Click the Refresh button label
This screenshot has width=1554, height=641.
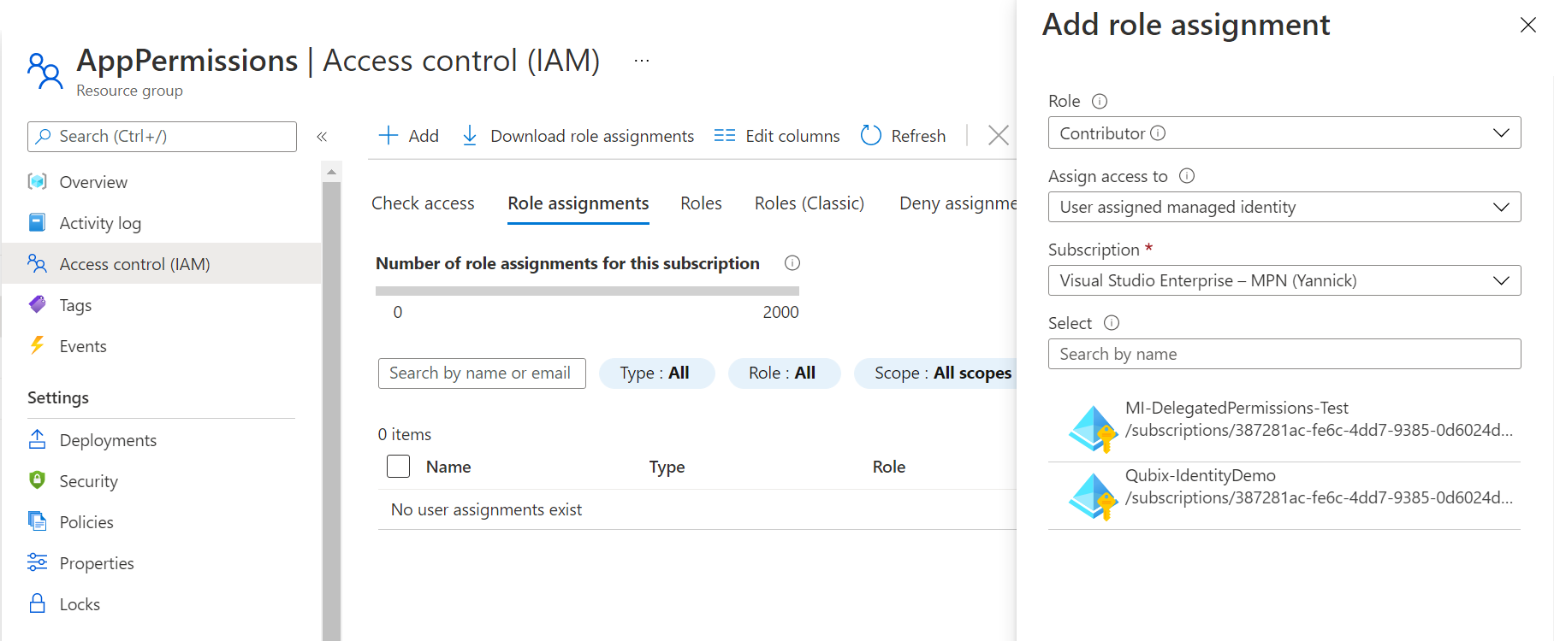(918, 136)
